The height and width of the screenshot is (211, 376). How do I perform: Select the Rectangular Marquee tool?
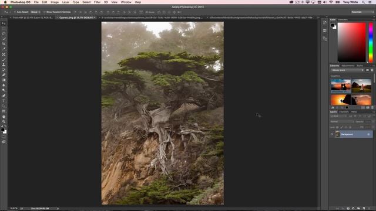pos(4,29)
